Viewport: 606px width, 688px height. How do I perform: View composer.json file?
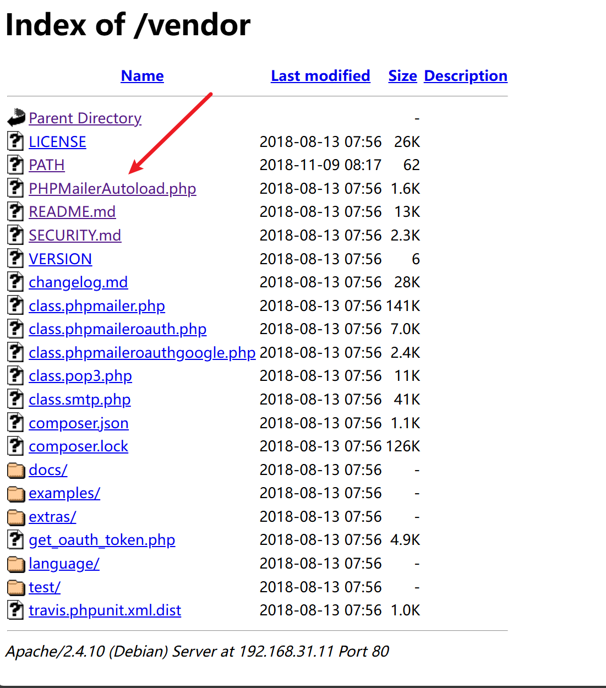79,423
